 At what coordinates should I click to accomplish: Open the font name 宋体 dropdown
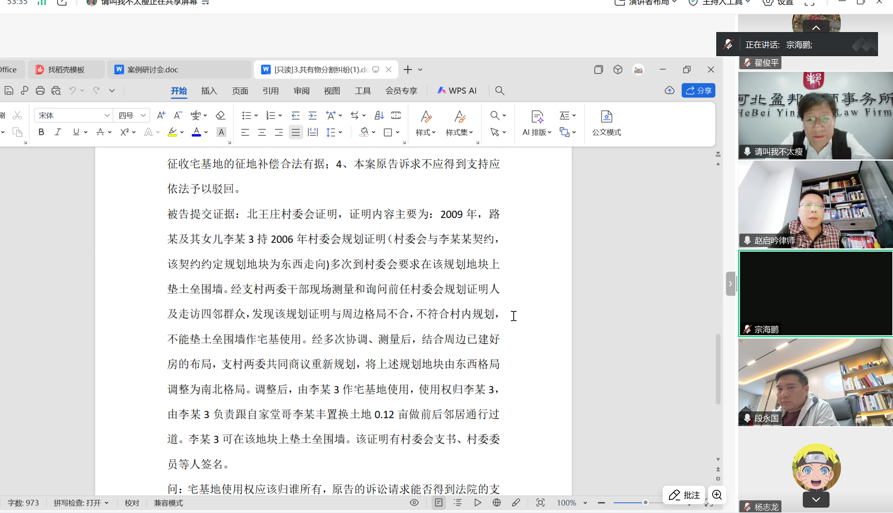pyautogui.click(x=73, y=115)
